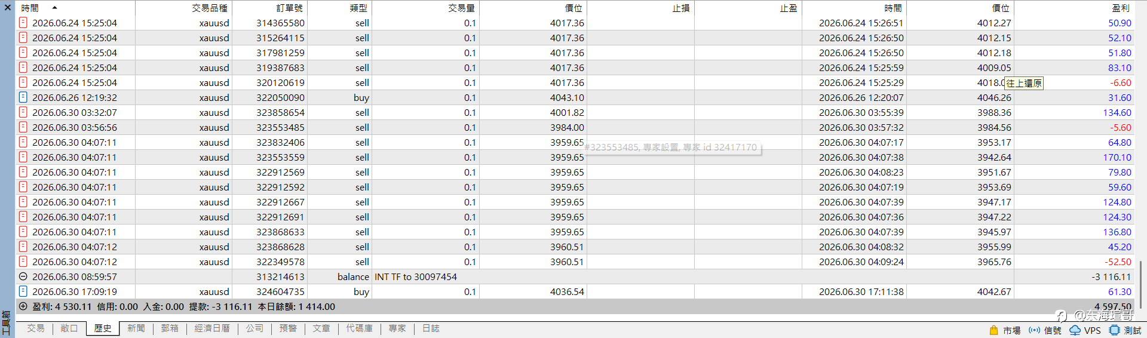Sort by 止損 column header

point(640,8)
